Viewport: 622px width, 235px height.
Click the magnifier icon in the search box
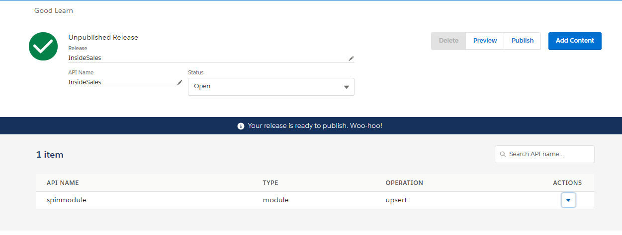503,154
